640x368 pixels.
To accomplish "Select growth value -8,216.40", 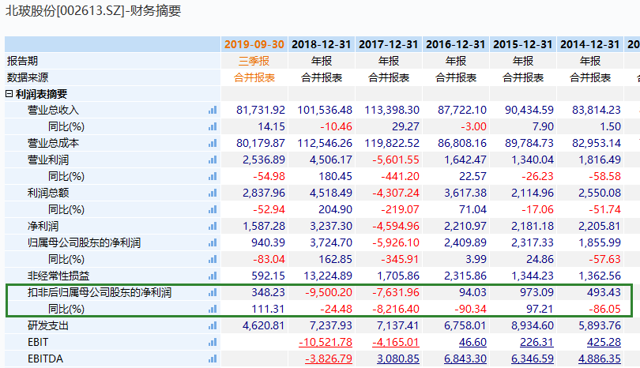I will coord(396,310).
